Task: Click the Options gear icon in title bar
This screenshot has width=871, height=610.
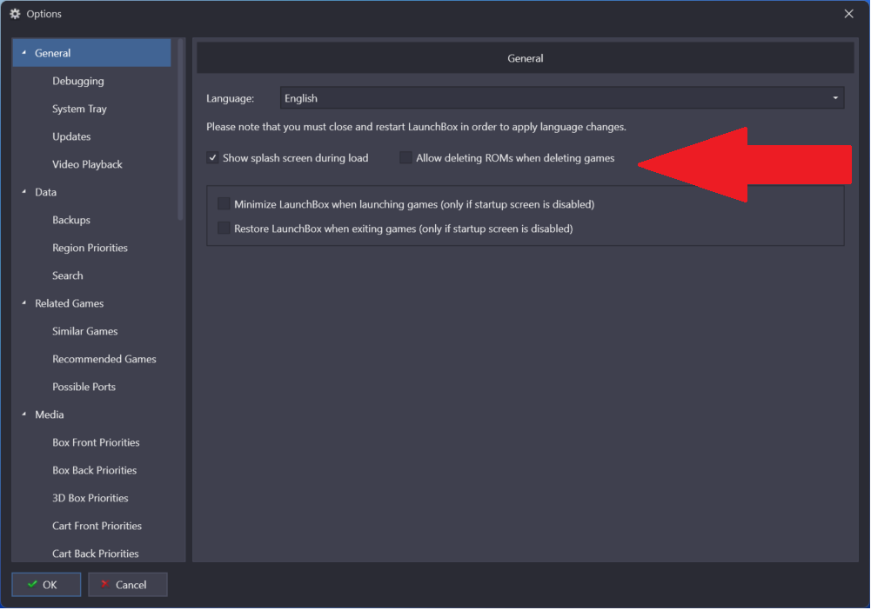Action: [x=15, y=14]
